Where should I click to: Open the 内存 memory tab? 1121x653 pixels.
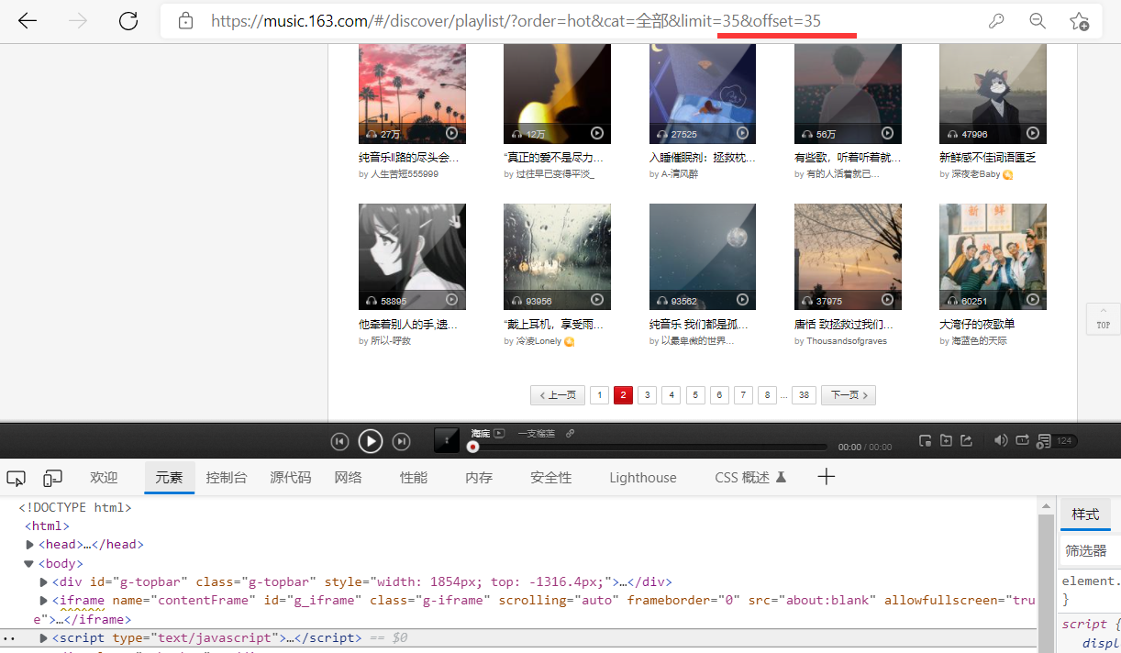pyautogui.click(x=479, y=478)
